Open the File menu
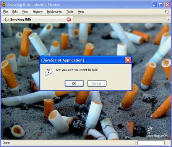172x147 pixels. (x=5, y=12)
